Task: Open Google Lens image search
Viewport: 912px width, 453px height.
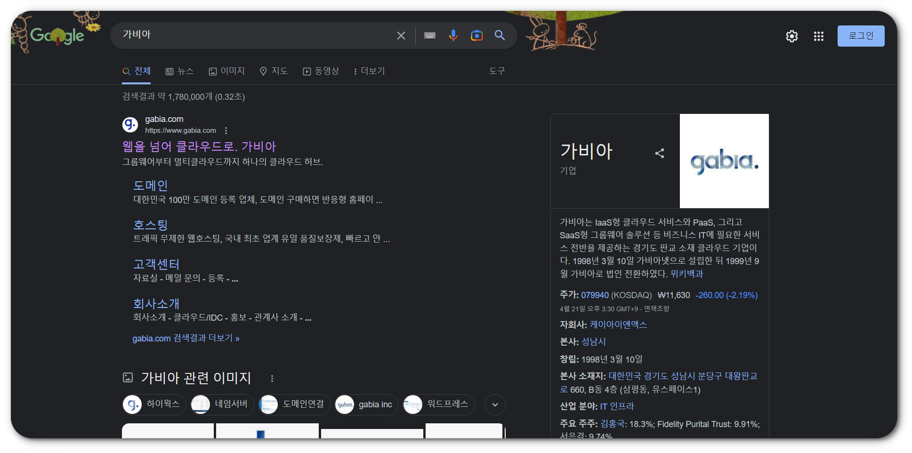Action: coord(476,35)
